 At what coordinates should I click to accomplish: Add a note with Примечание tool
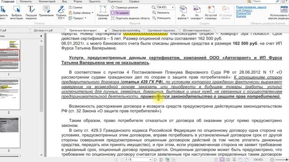(46, 11)
